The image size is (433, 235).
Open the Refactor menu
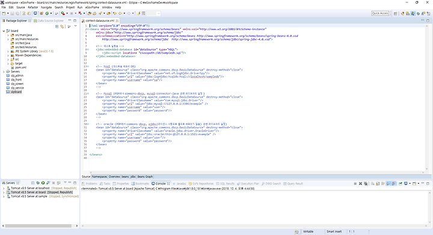33,7
